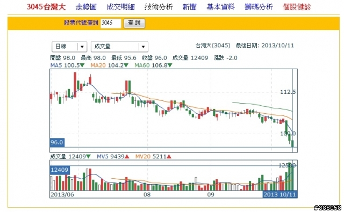Viewport: 344px width, 212px height.
Task: Open 籌碼分析 section
Action: [259, 7]
